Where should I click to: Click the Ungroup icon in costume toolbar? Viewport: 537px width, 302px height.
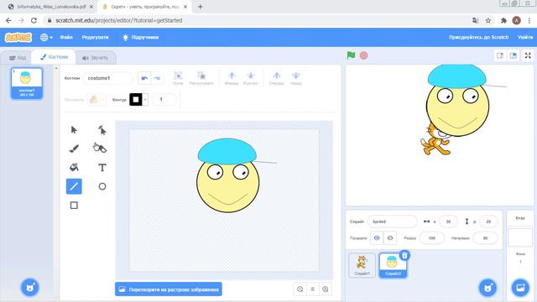tap(201, 78)
